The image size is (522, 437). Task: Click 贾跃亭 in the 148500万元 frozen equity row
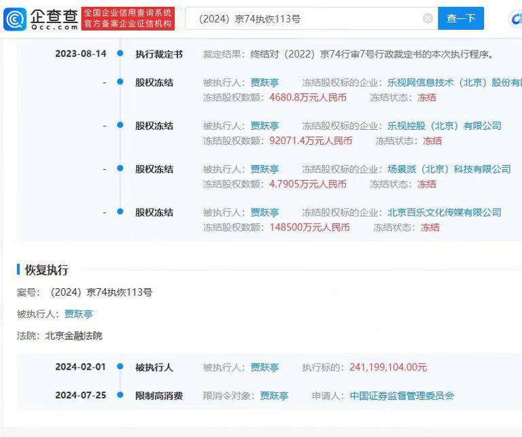click(264, 213)
